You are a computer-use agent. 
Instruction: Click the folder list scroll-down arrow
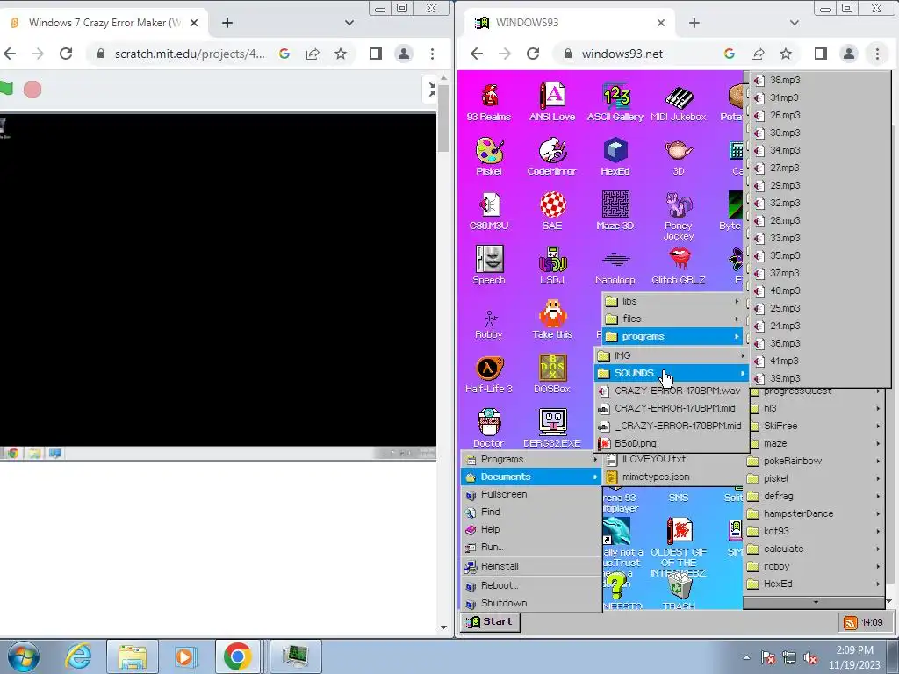pos(815,602)
